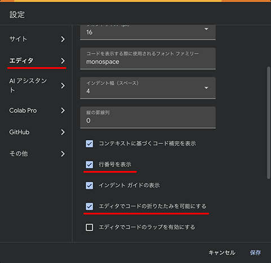Click the chevron next to サイト
The width and height of the screenshot is (271, 263).
(x=63, y=39)
